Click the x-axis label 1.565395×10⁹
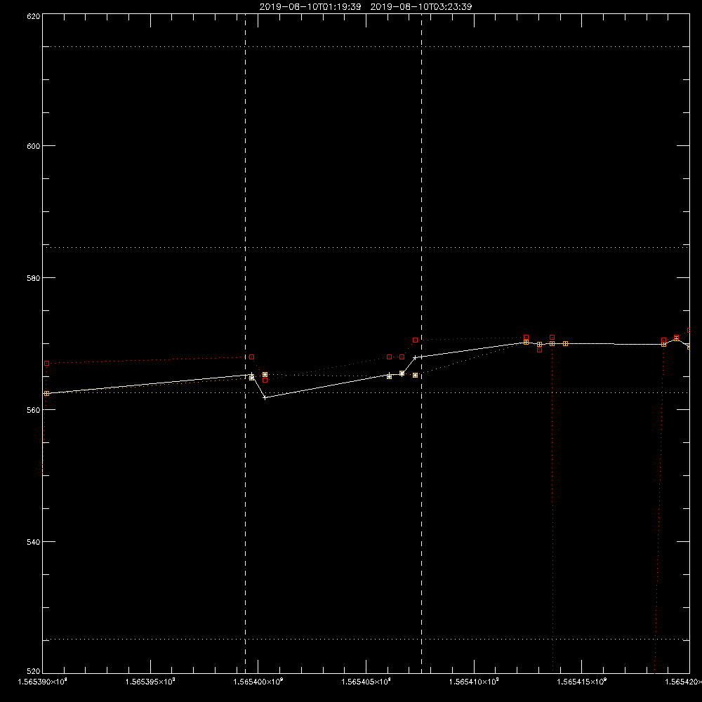This screenshot has width=702, height=702. click(x=150, y=682)
